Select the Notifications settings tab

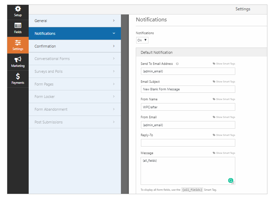pos(75,33)
